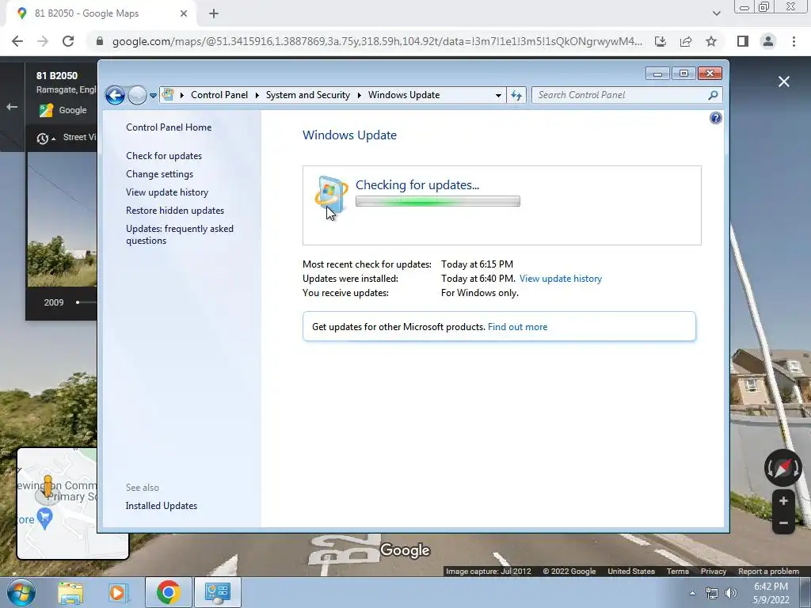Click the Back arrow in Control Panel
This screenshot has width=811, height=608.
pos(115,95)
